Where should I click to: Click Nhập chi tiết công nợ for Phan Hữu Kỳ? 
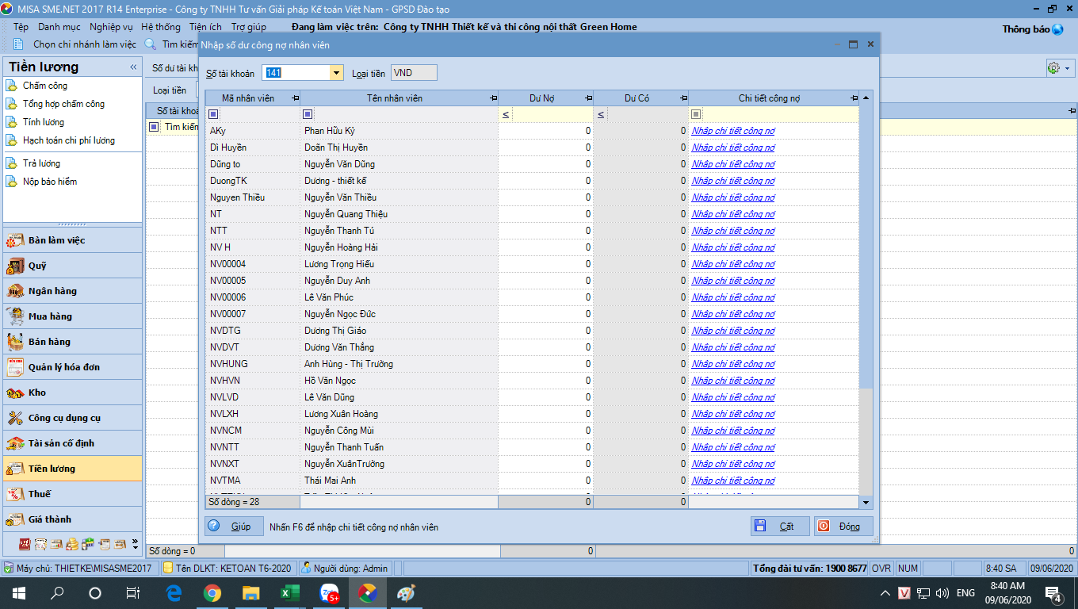point(733,131)
